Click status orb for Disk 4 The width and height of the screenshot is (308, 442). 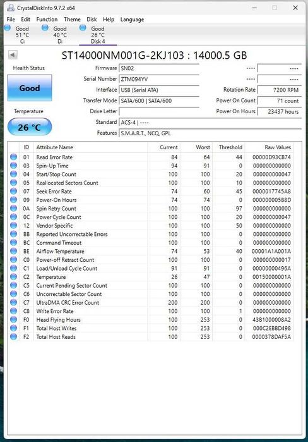(x=83, y=28)
